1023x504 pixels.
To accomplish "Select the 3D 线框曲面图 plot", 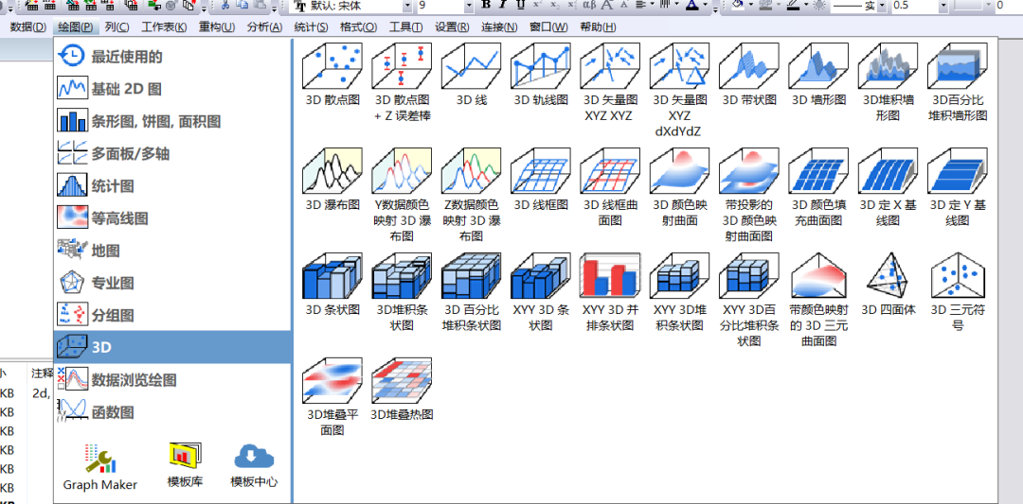I will pos(610,187).
